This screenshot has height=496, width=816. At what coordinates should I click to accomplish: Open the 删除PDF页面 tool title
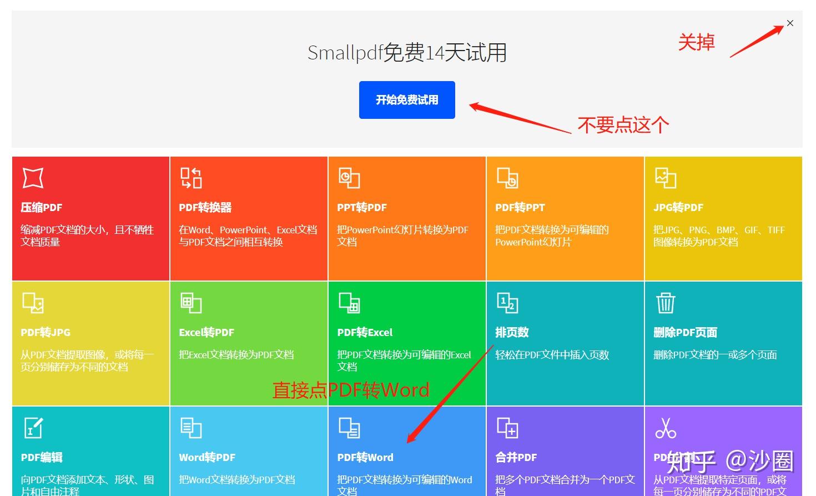click(686, 333)
